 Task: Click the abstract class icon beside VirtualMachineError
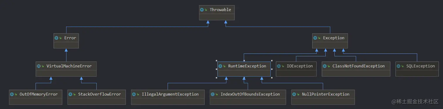(x=39, y=66)
